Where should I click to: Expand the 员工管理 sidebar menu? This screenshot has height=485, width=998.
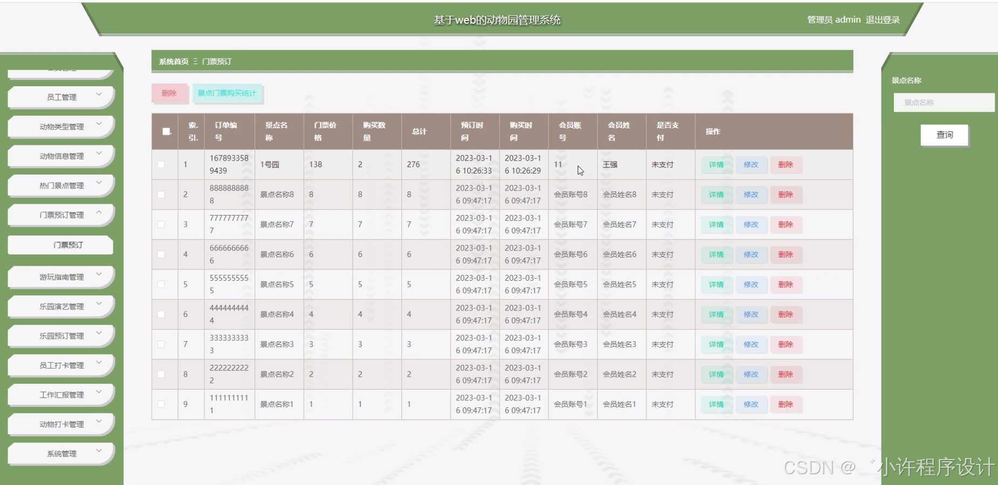[61, 97]
